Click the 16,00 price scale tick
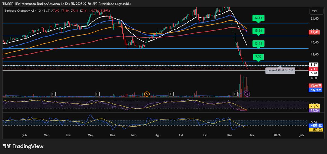This screenshot has width=327, height=154. [314, 42]
